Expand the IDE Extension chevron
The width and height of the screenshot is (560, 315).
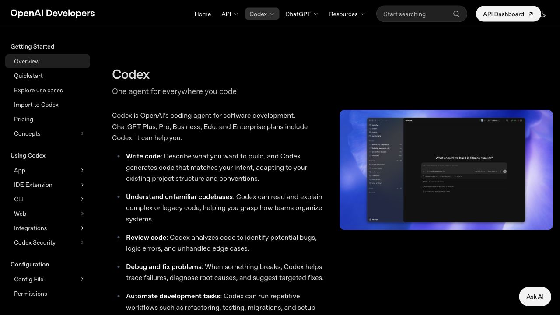coord(82,185)
